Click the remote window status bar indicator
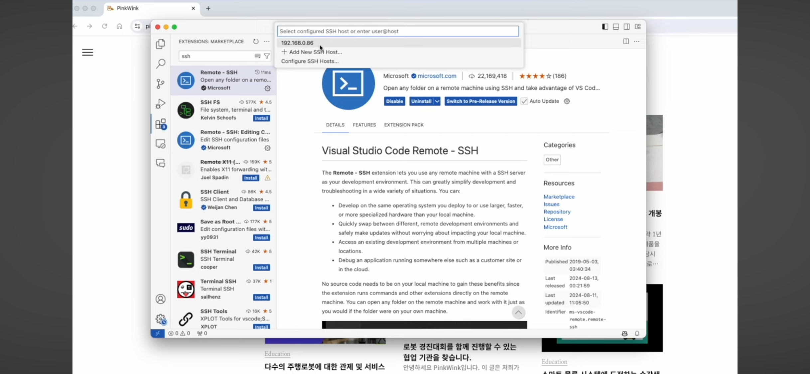 pos(158,333)
